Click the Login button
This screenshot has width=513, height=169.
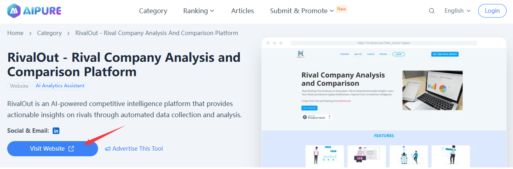coord(492,11)
